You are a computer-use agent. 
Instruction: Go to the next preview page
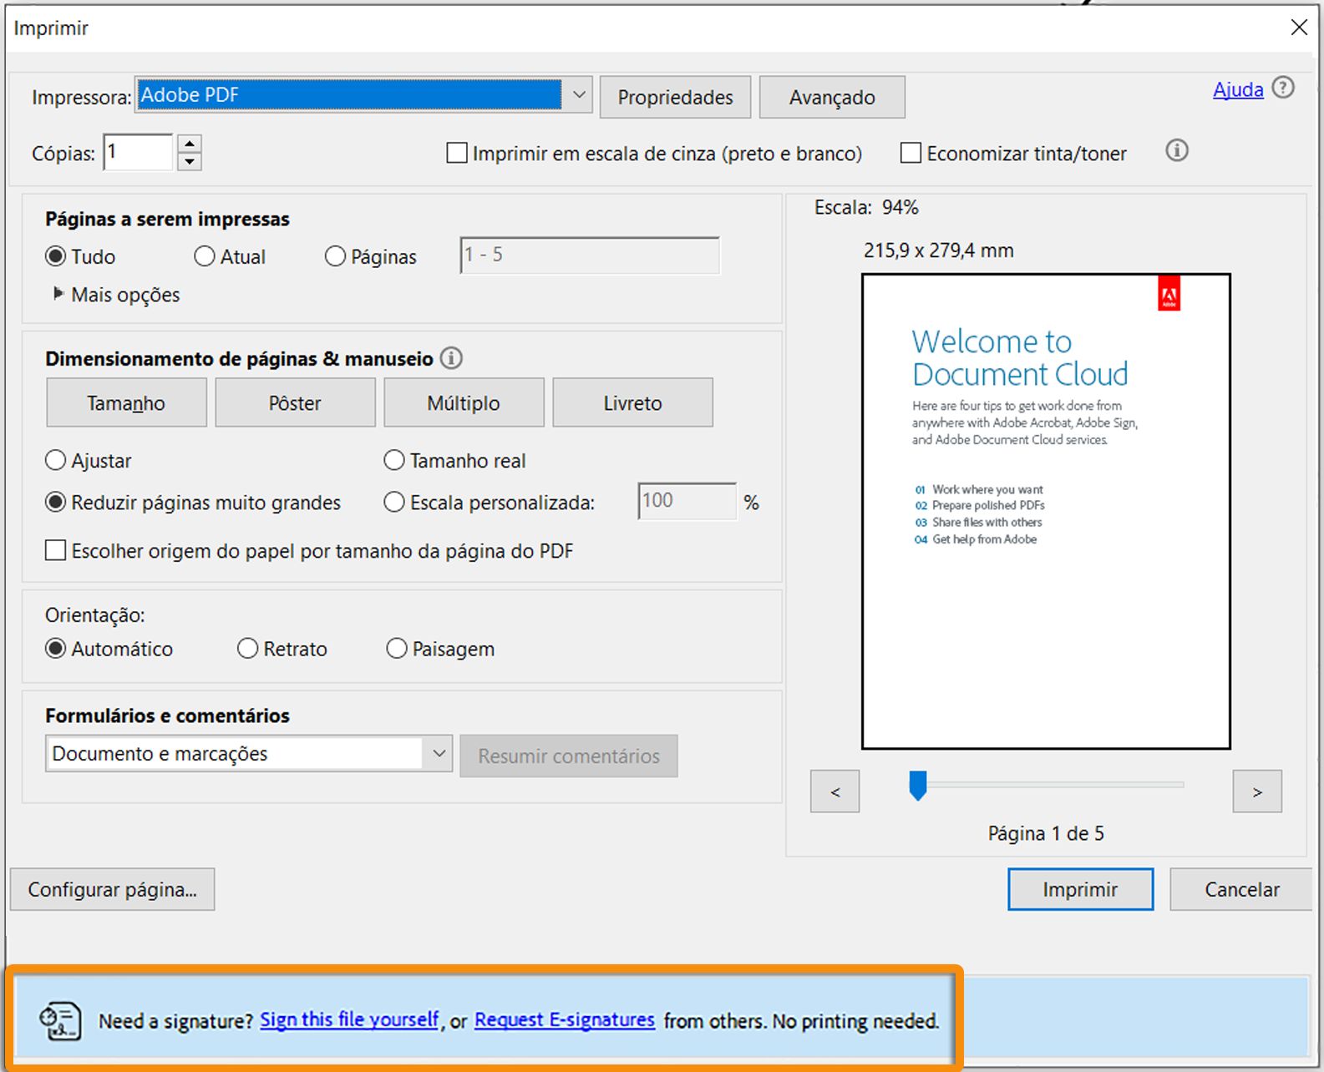pos(1257,791)
